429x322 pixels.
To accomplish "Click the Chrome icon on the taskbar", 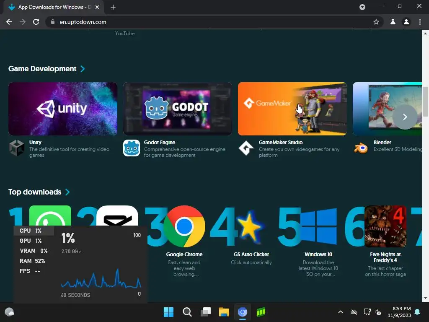I will 243,312.
